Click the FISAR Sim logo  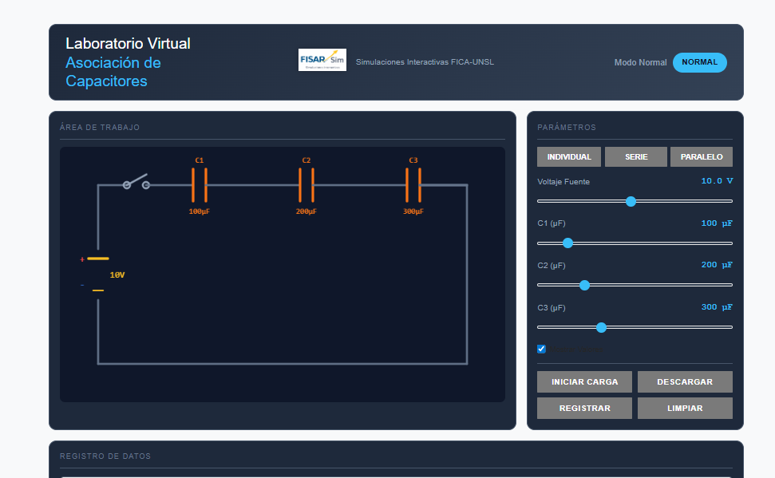click(322, 60)
